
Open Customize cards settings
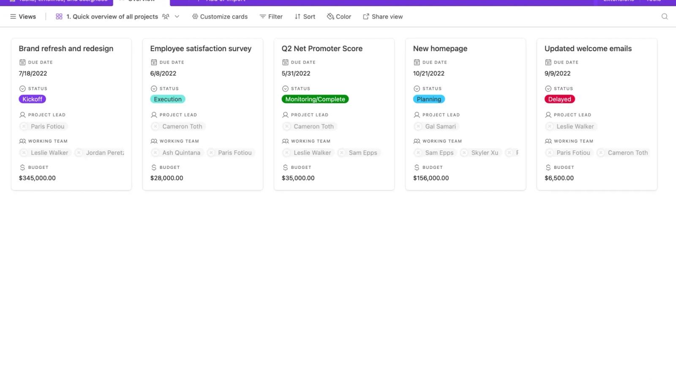point(220,16)
